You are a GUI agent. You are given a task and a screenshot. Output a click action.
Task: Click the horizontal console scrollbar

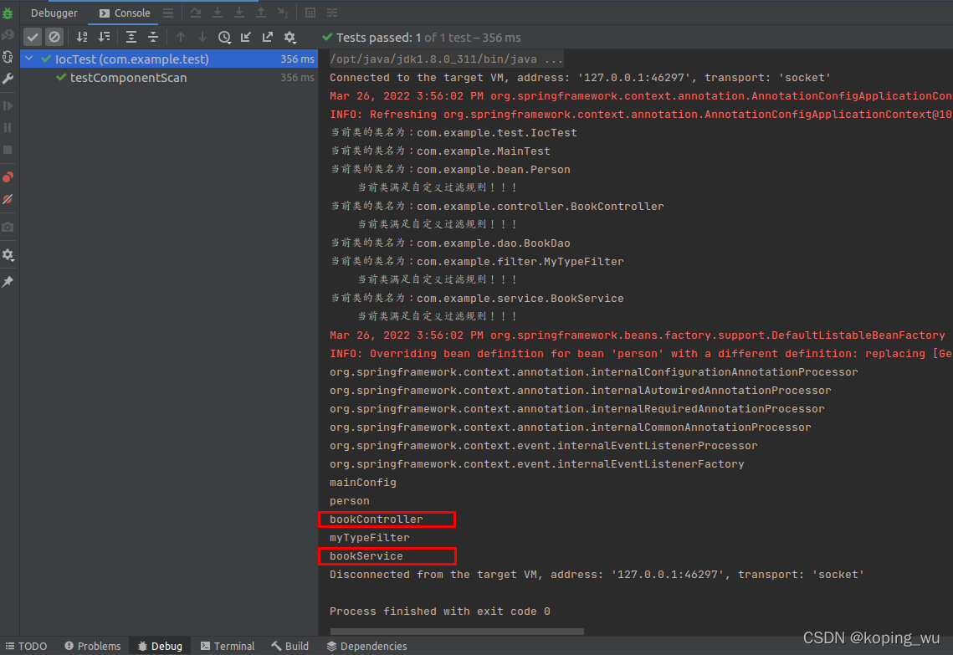[x=457, y=632]
